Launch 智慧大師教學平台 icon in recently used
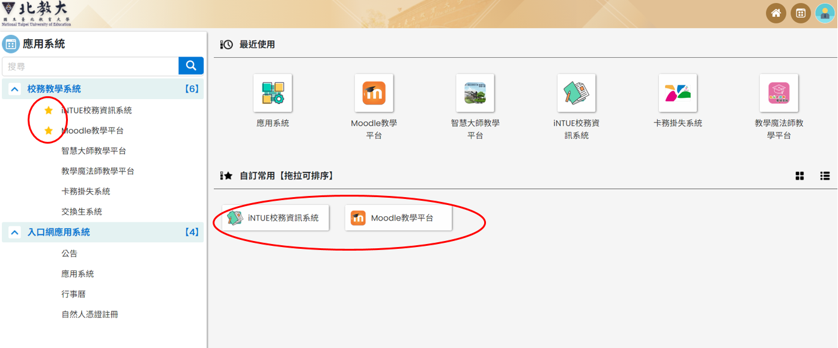Image resolution: width=838 pixels, height=348 pixels. point(475,93)
